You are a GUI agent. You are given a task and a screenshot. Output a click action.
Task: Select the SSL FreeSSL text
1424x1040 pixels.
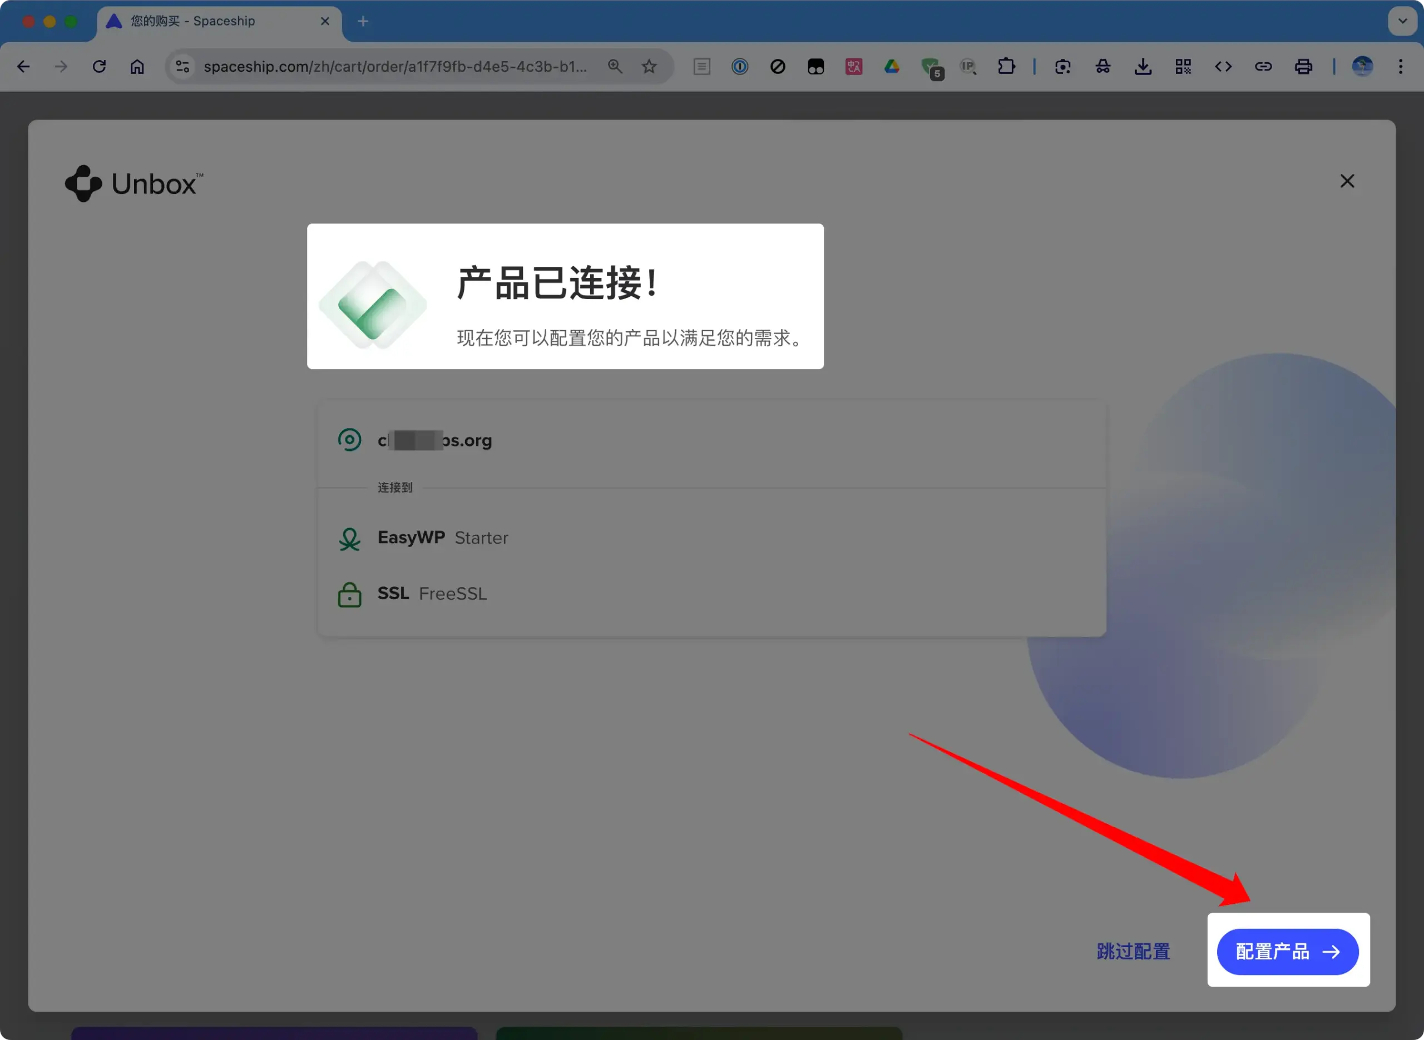coord(432,593)
